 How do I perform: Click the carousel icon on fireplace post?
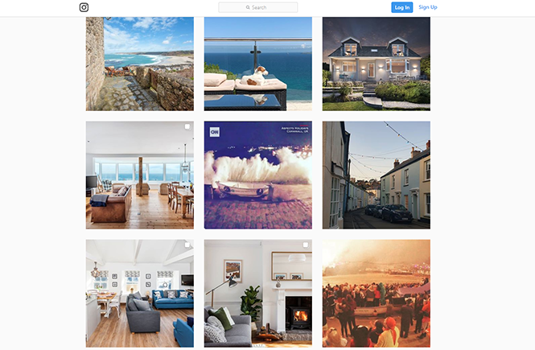(306, 245)
